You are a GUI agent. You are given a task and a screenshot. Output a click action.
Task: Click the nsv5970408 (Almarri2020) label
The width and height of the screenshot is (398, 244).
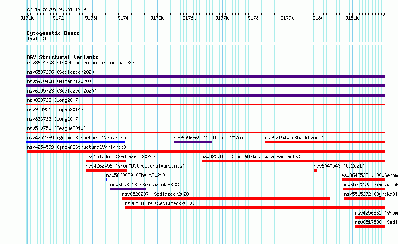coord(59,81)
